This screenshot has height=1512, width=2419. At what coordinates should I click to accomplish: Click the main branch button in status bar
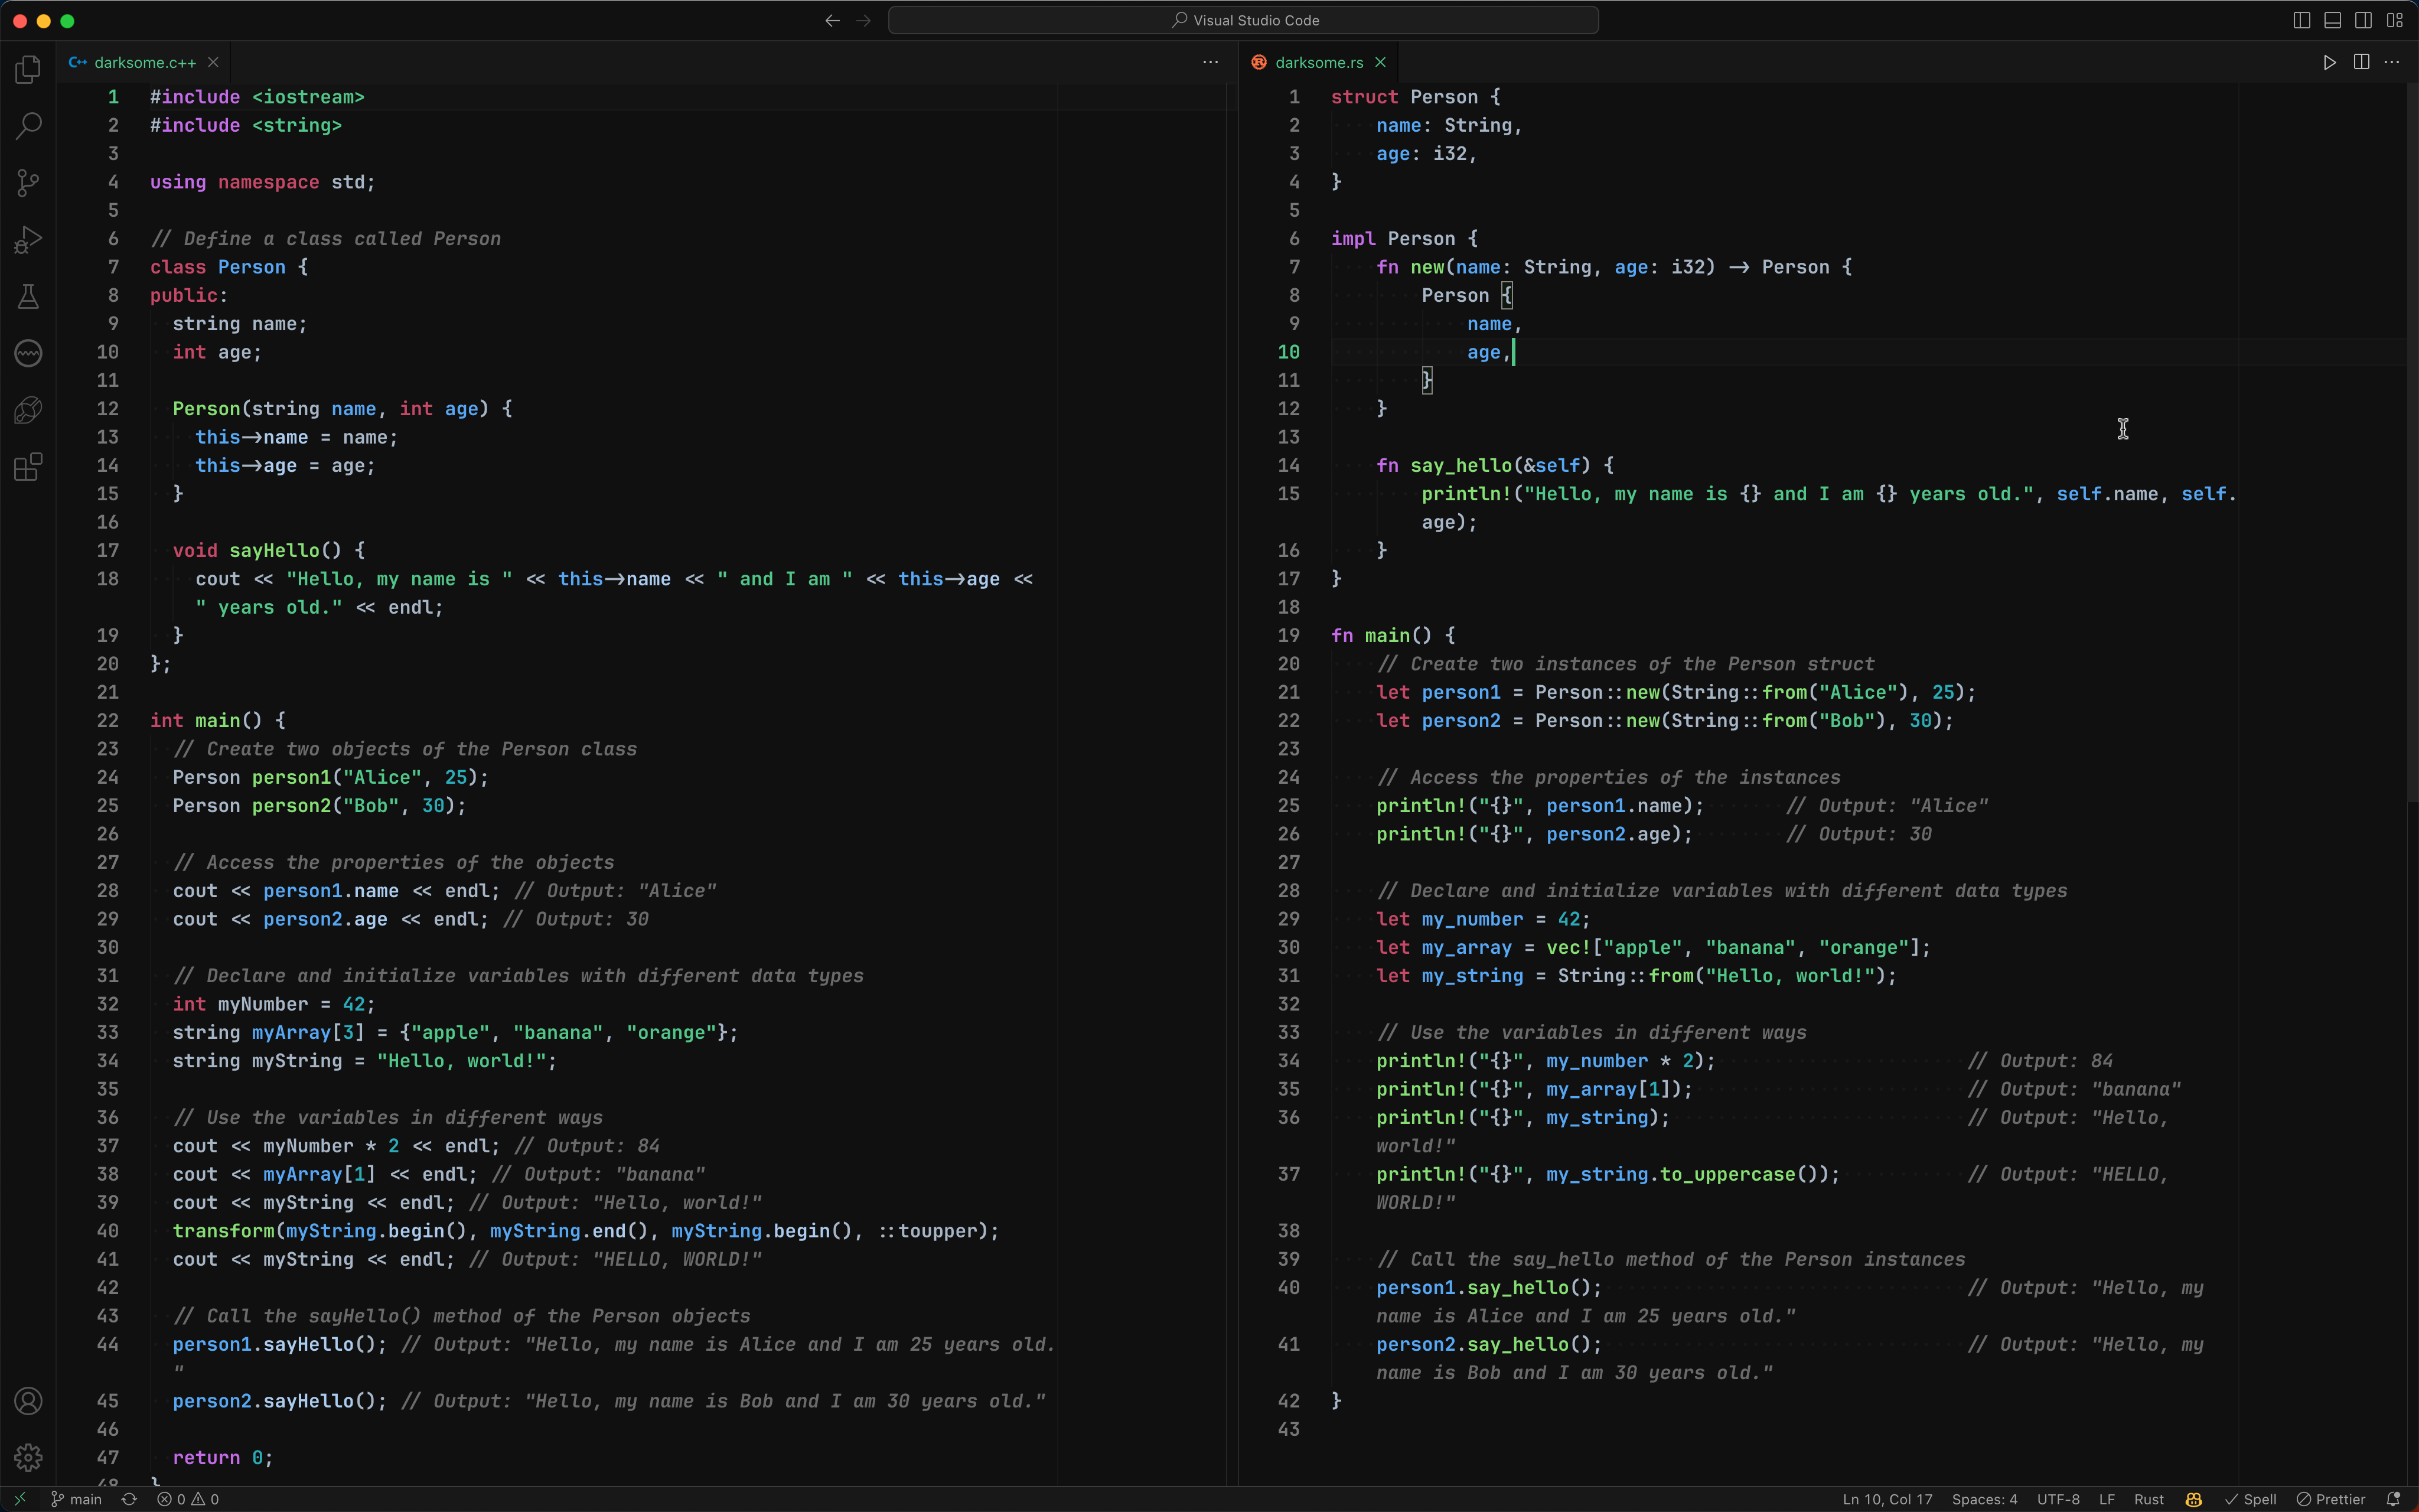pyautogui.click(x=77, y=1499)
